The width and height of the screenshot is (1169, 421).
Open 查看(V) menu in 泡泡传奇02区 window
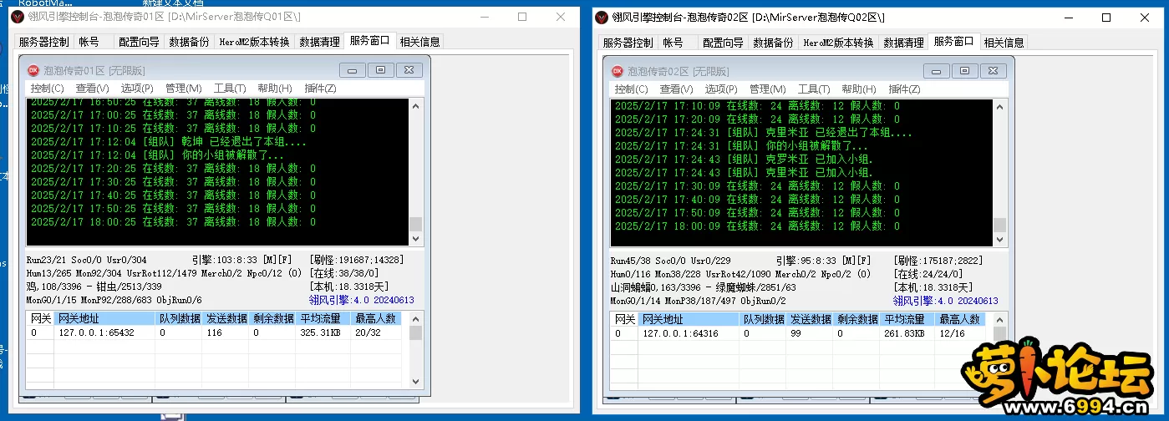tap(676, 89)
